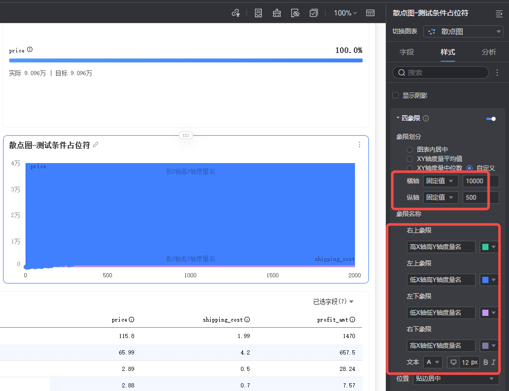509x391 pixels.
Task: Click the 横轴 value field showing 10000
Action: coord(481,181)
